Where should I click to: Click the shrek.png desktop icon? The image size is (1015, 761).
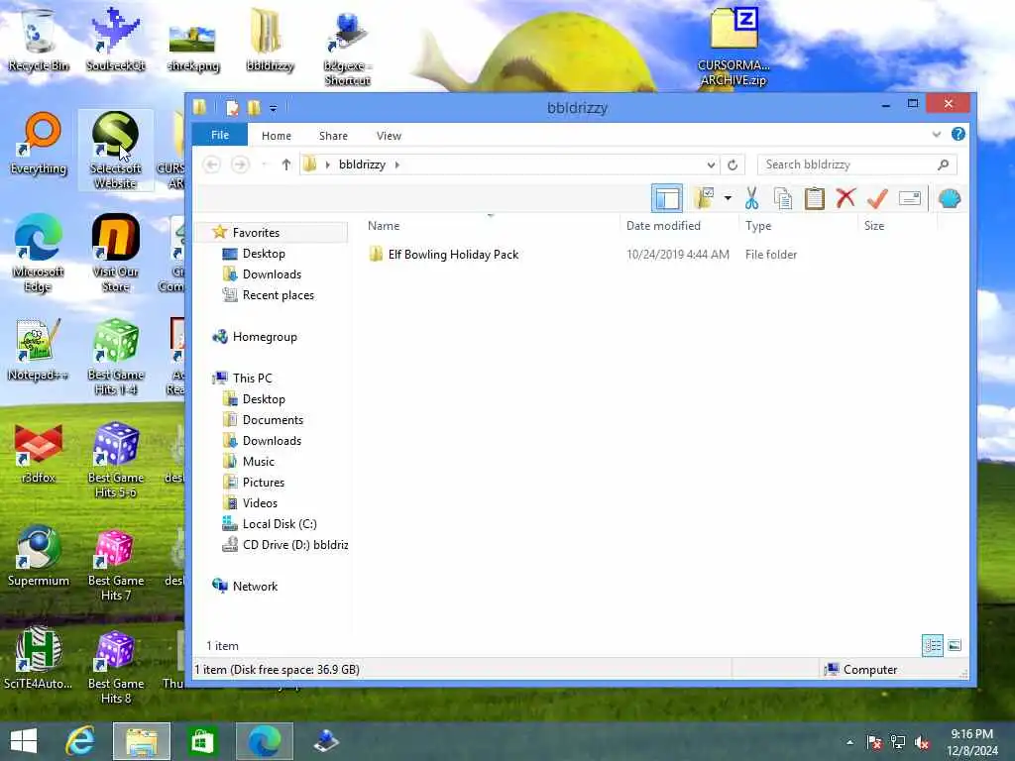192,49
